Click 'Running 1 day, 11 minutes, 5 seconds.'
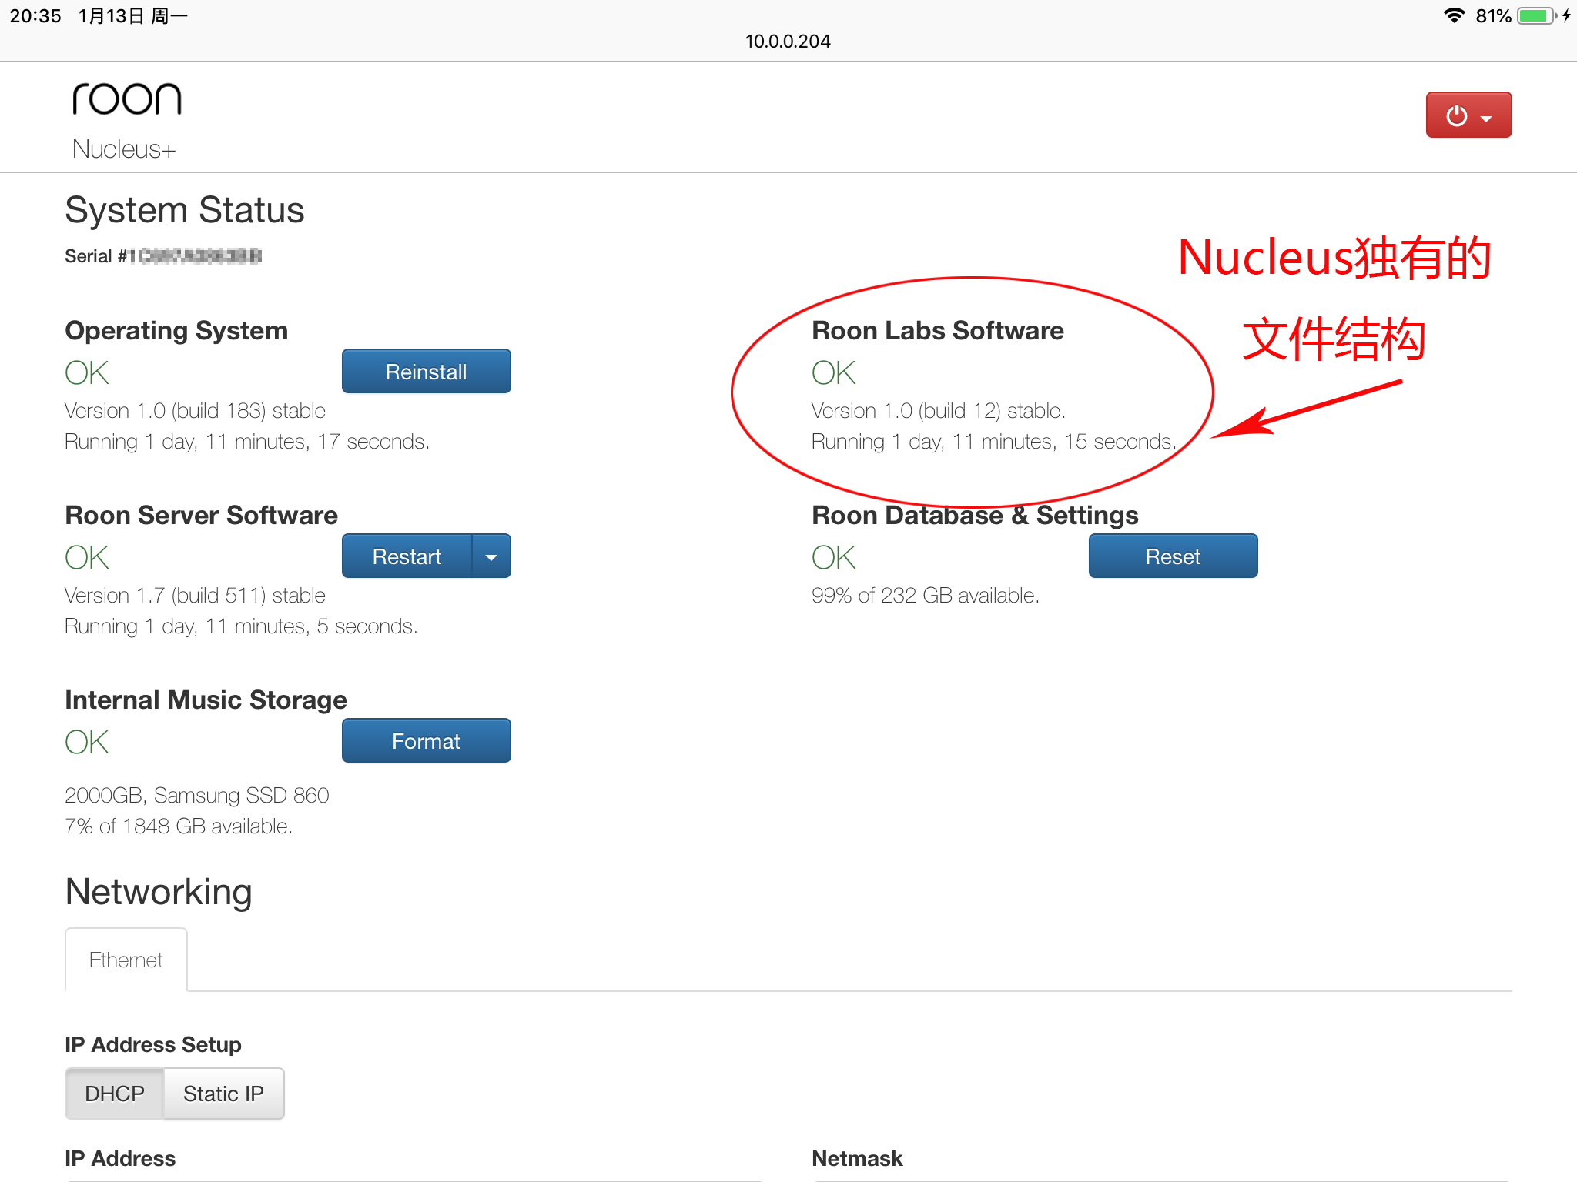The width and height of the screenshot is (1577, 1182). point(241,626)
